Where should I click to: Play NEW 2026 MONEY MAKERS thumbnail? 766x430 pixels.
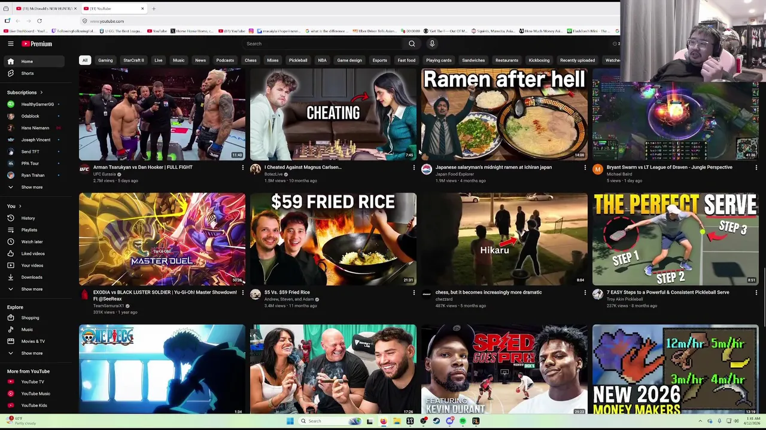(x=675, y=369)
